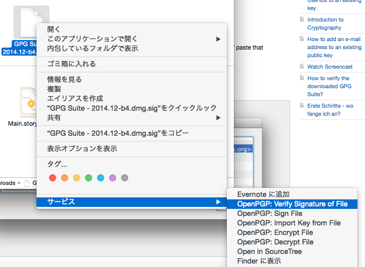The image size is (365, 267).
Task: Select the Main.storyboard file icon
Action: [29, 102]
